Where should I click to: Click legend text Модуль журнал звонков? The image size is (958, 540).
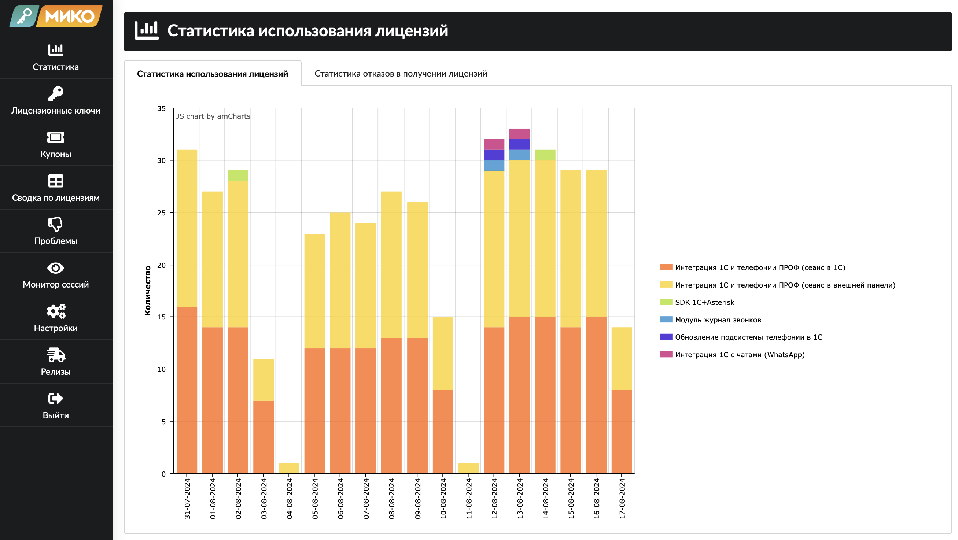[718, 320]
